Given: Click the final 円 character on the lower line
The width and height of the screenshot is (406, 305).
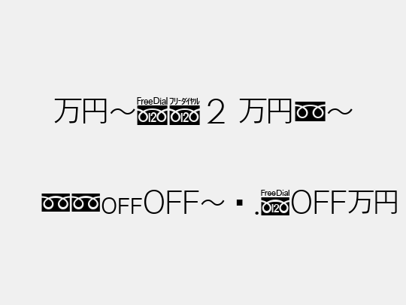Looking at the screenshot, I should [x=386, y=203].
